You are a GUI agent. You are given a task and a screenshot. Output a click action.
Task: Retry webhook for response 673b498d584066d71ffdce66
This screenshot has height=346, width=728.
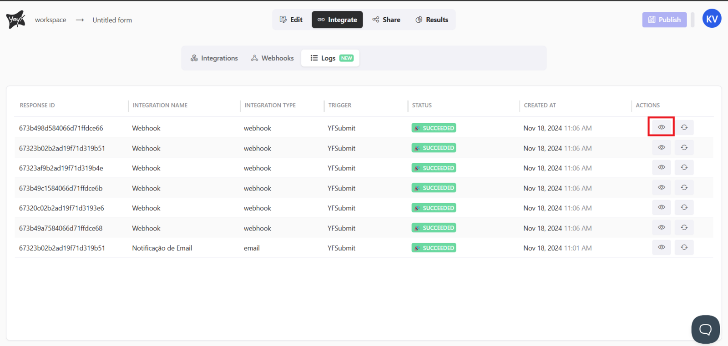pyautogui.click(x=684, y=127)
